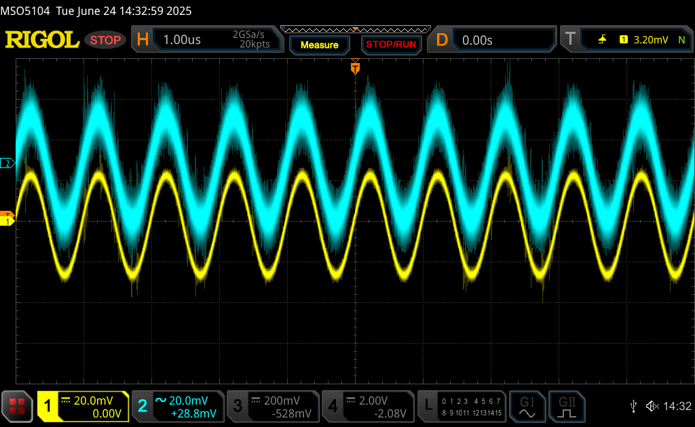Open the Measure menu
This screenshot has height=427, width=695.
click(x=319, y=45)
